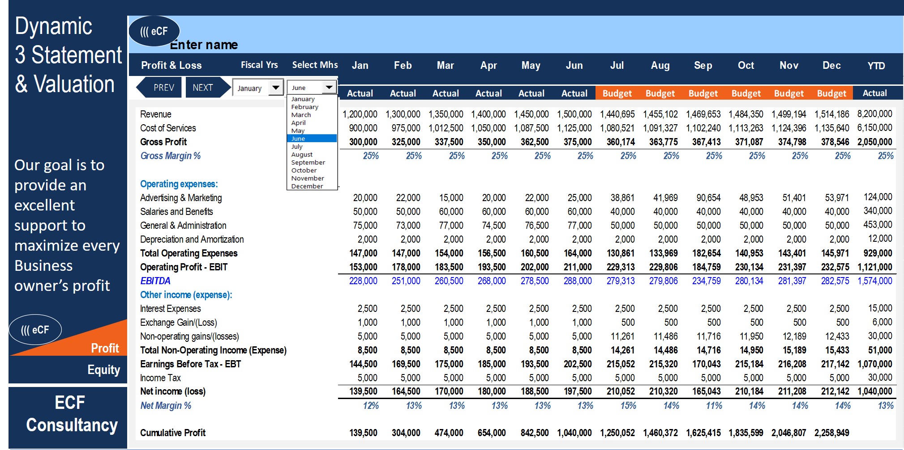Click the Salaries and Benefits row label
The height and width of the screenshot is (450, 904).
click(x=176, y=212)
